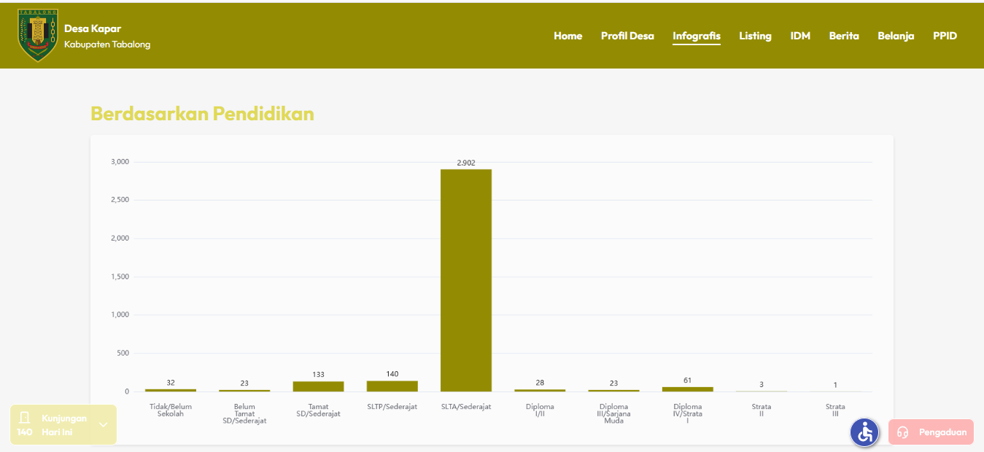Go to the Home menu

coord(567,36)
